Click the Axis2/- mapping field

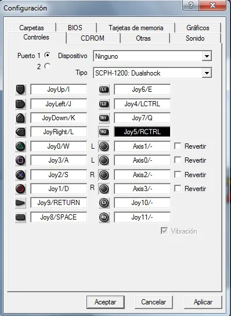142,175
